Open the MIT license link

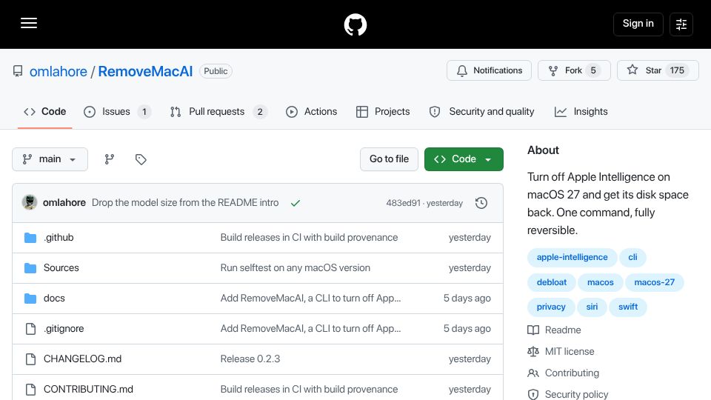click(570, 351)
